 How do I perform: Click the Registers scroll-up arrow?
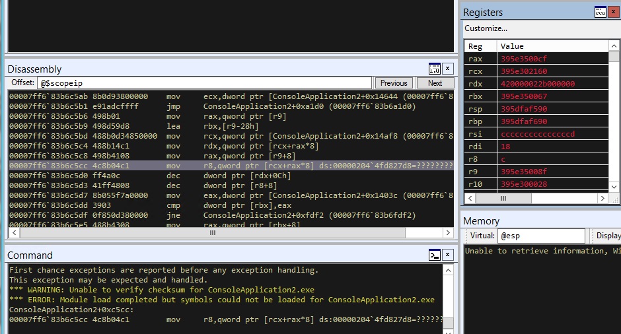click(614, 46)
